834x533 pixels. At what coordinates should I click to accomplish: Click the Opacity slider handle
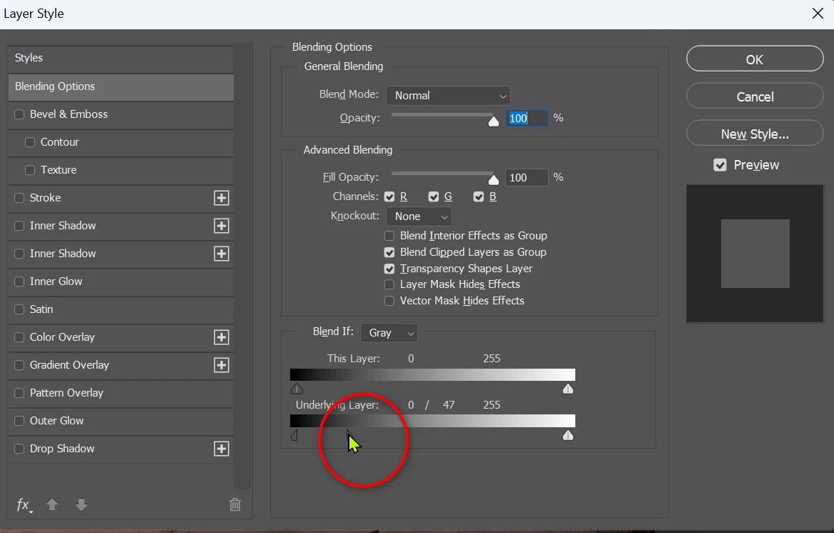[494, 121]
